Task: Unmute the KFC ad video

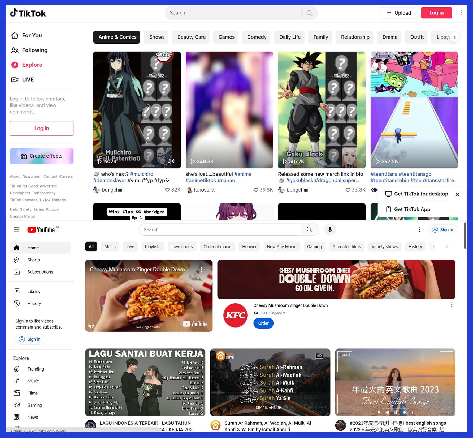Action: (91, 326)
